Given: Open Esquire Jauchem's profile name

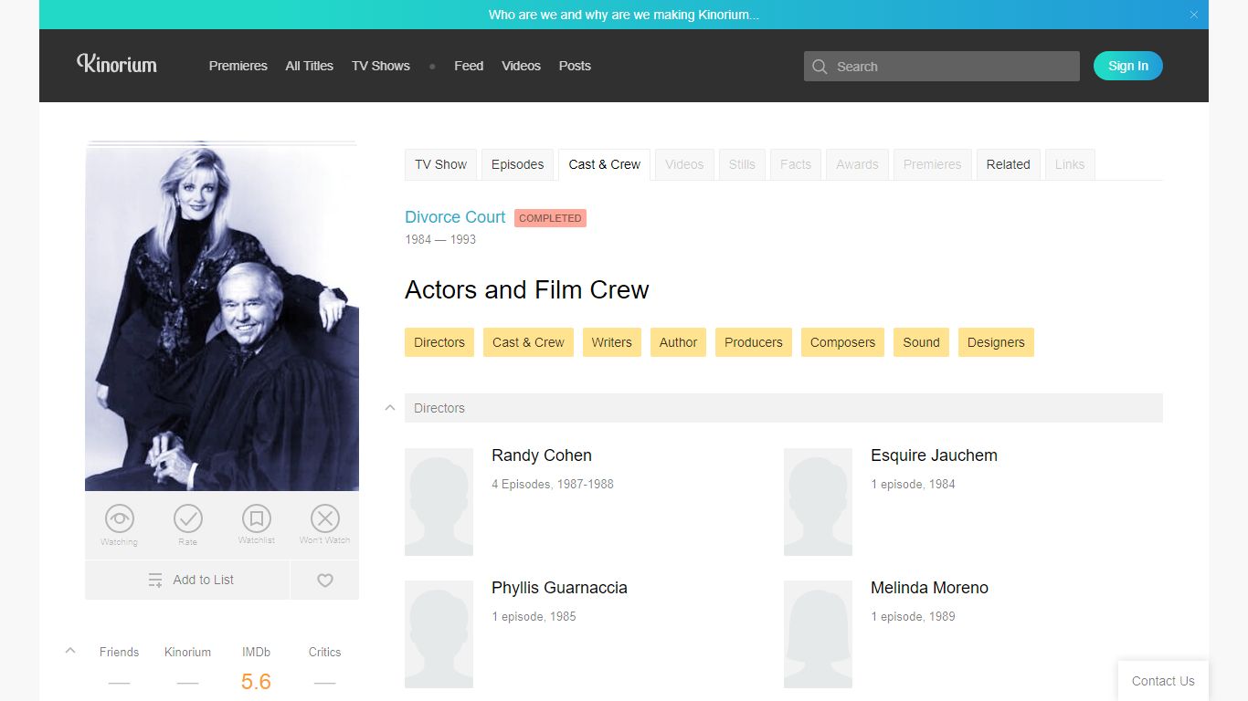Looking at the screenshot, I should pyautogui.click(x=934, y=455).
